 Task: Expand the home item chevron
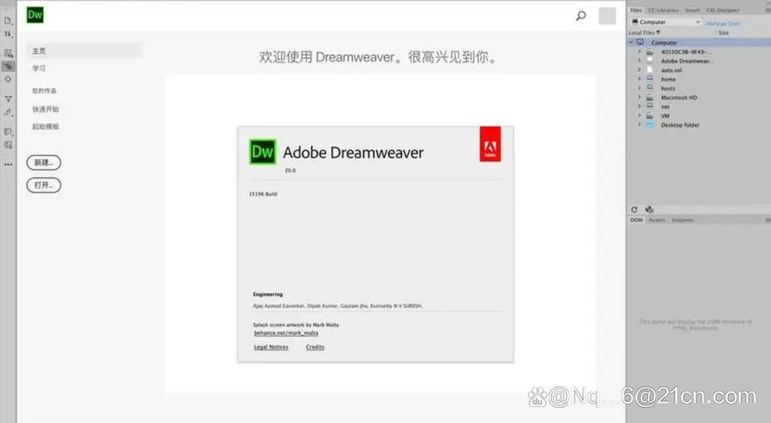tap(639, 79)
